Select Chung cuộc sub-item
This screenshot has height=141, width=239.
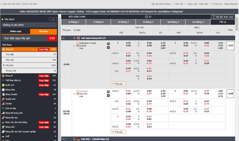pos(29,71)
